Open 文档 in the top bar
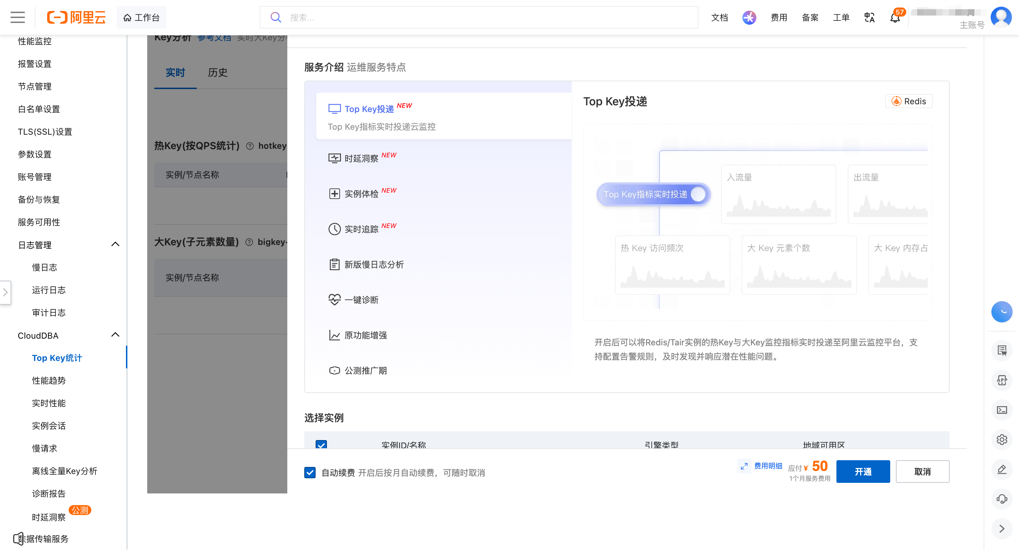 [720, 17]
